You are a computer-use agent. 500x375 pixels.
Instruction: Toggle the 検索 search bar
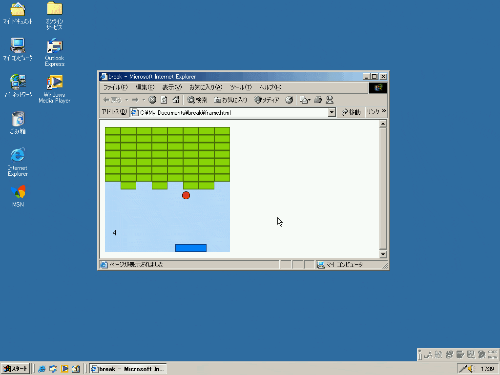[x=197, y=100]
